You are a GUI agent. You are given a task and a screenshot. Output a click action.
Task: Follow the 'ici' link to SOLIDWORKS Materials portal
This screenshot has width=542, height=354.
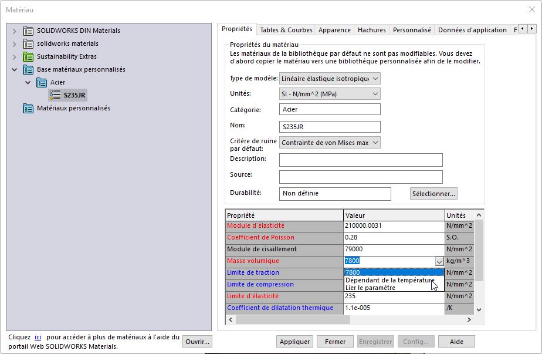38,337
